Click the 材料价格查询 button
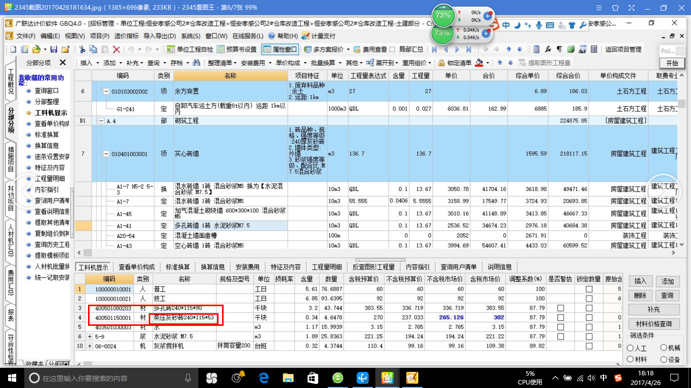 (654, 324)
